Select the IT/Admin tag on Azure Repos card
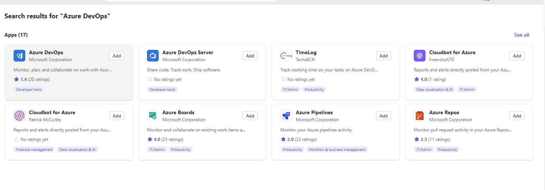The width and height of the screenshot is (545, 190). click(424, 149)
